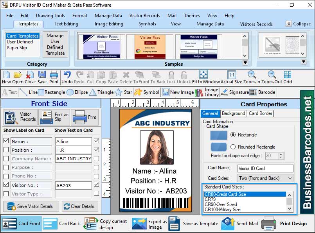Uncheck the Visitor No. checkbox
Screen dimensions: 315x233
tap(6, 185)
